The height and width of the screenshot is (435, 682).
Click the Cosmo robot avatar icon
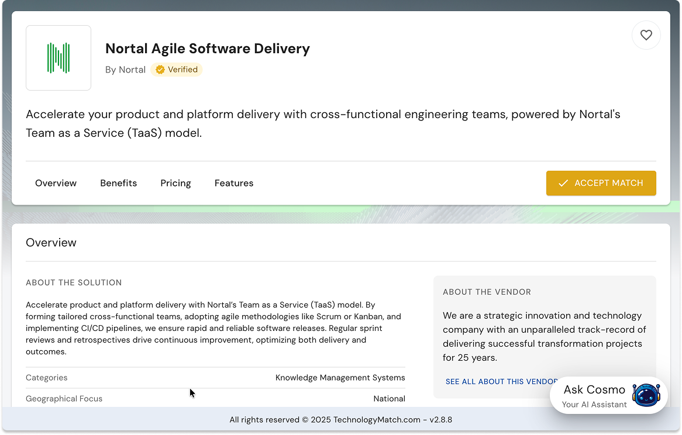[x=646, y=395]
